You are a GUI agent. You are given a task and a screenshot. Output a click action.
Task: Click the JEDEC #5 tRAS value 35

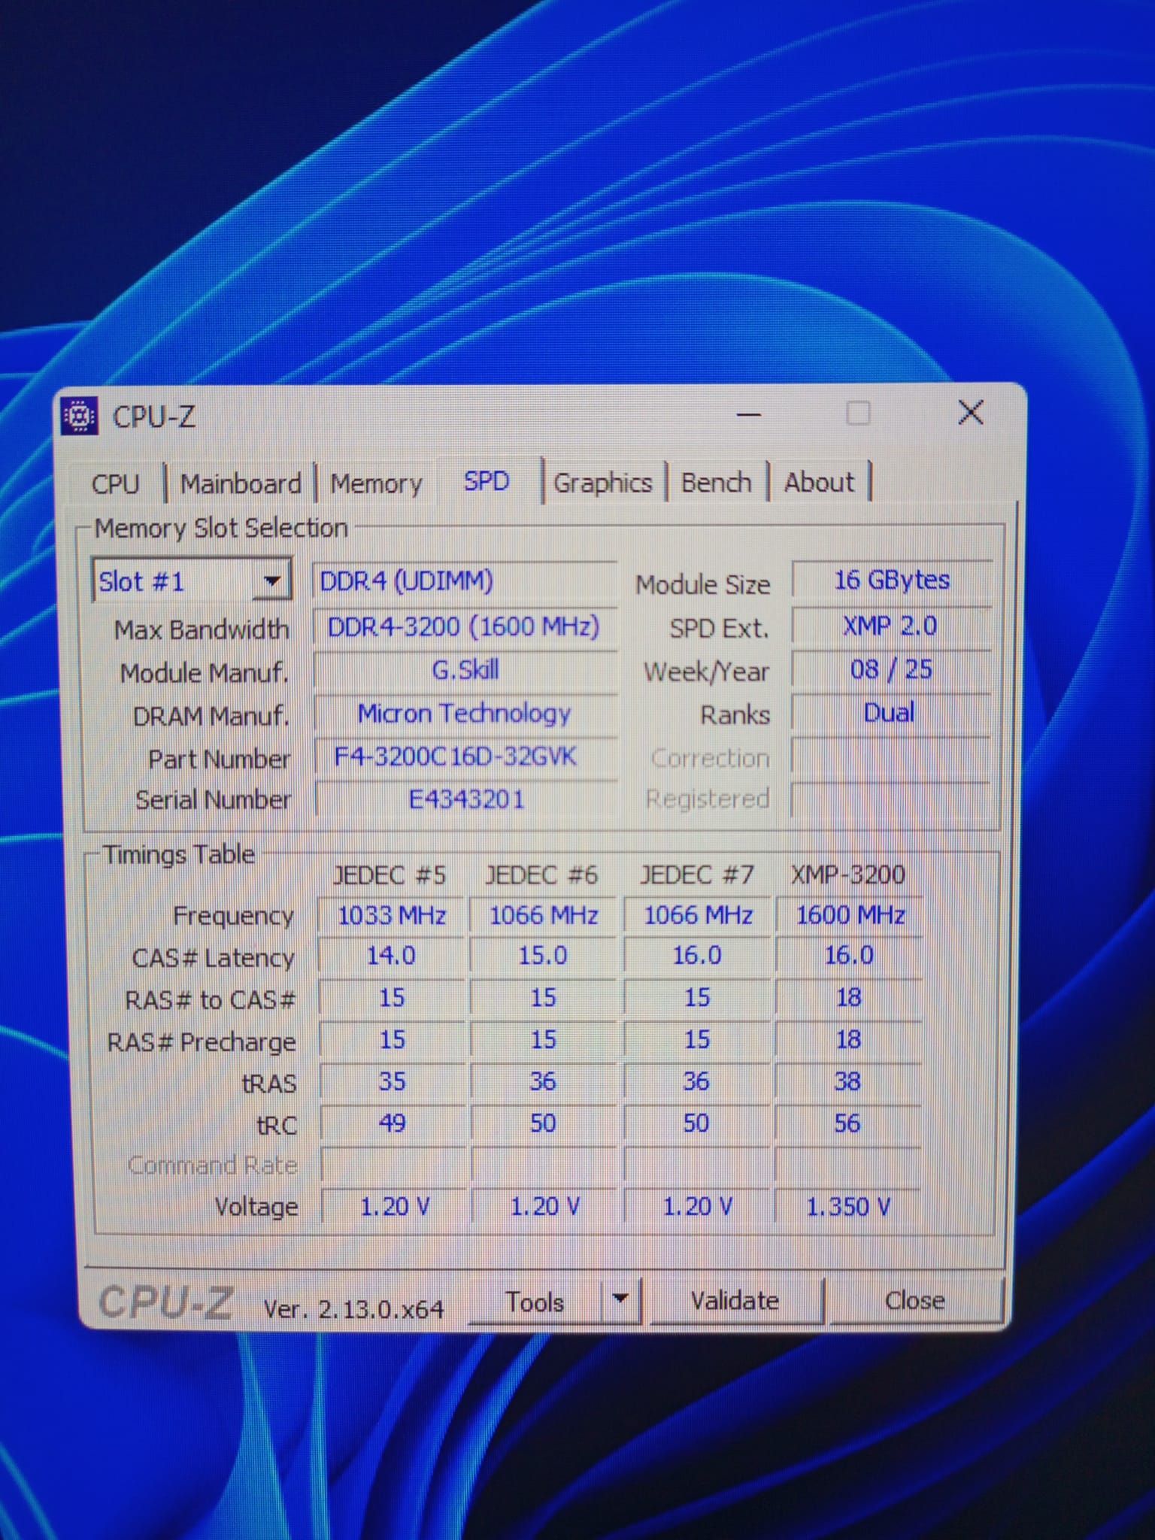point(393,1081)
